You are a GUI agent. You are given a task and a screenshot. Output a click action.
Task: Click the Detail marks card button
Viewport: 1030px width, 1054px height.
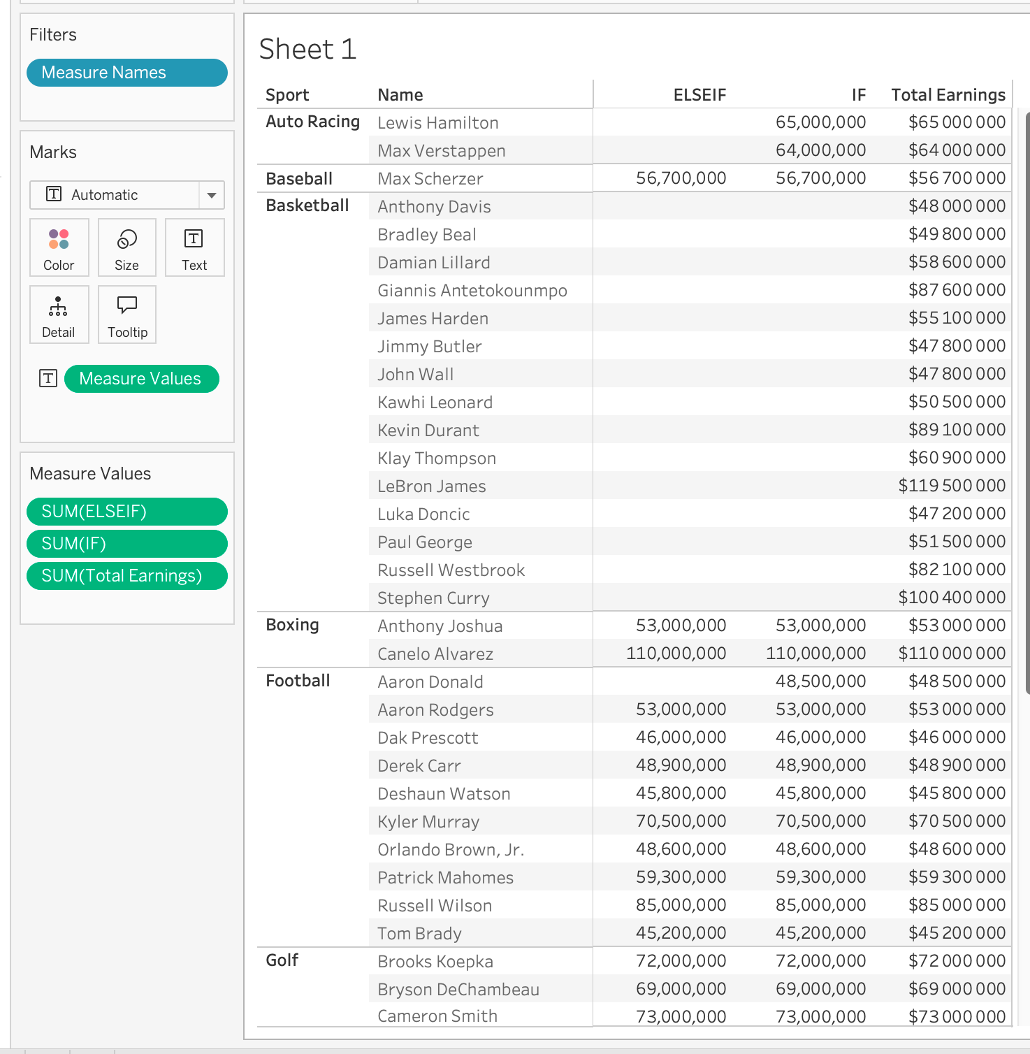(x=59, y=315)
